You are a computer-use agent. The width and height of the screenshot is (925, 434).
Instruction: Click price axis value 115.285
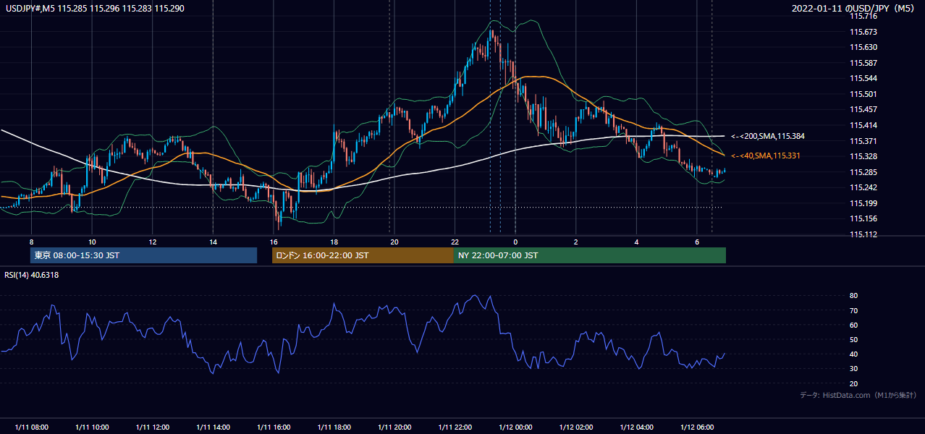tap(863, 172)
